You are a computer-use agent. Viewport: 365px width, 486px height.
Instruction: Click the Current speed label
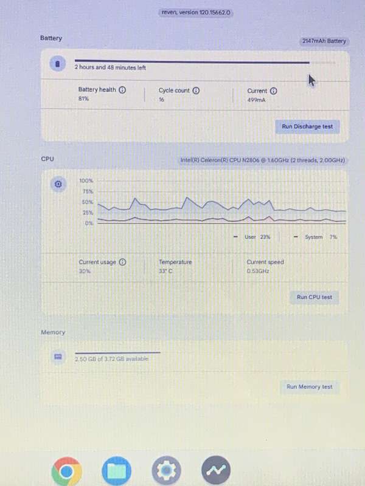click(265, 262)
